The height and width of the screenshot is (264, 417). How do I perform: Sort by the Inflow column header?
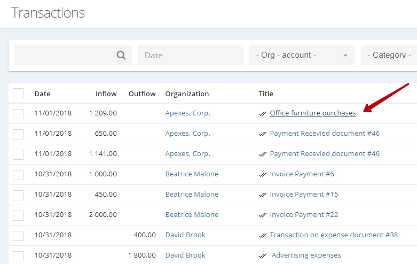tap(106, 94)
